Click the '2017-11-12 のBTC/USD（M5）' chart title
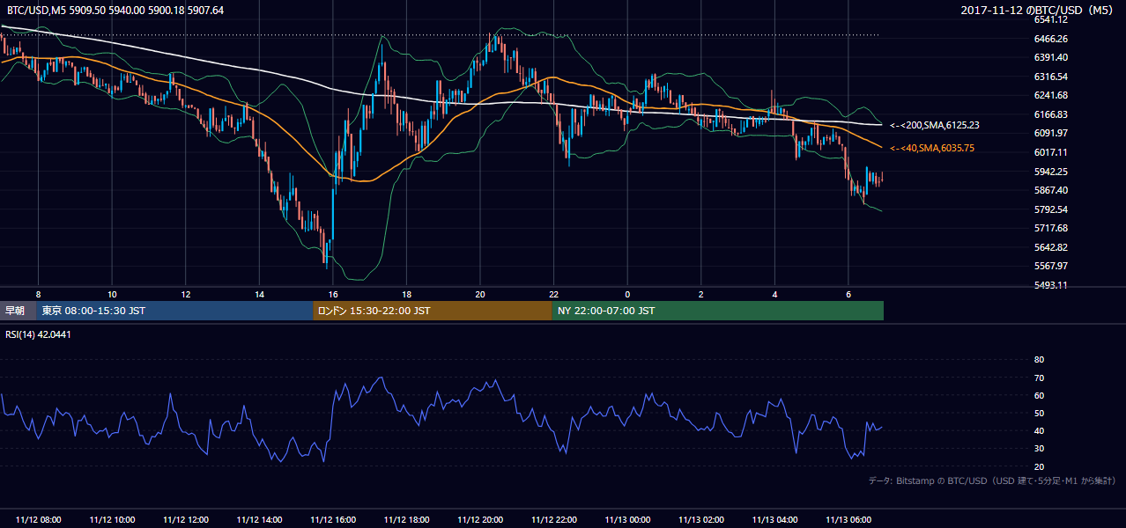 (x=1039, y=10)
